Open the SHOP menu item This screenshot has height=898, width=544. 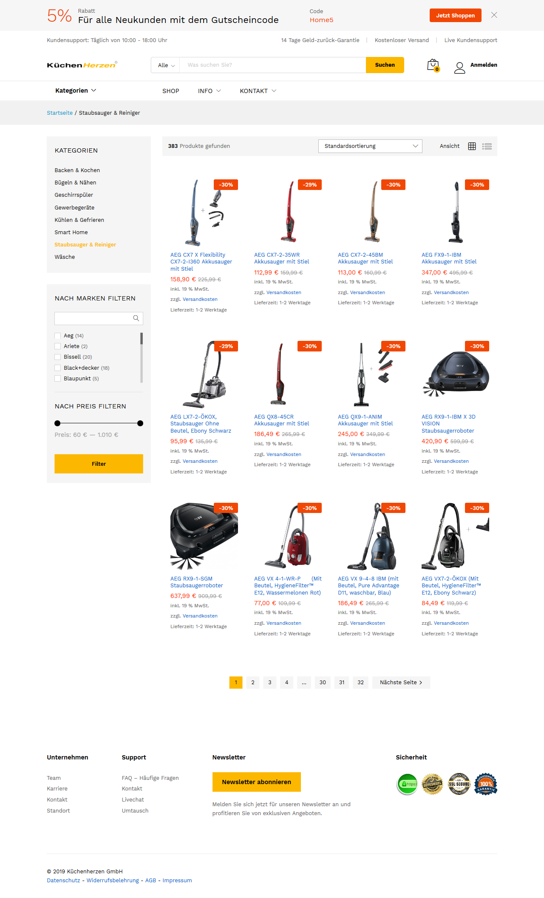pyautogui.click(x=171, y=91)
